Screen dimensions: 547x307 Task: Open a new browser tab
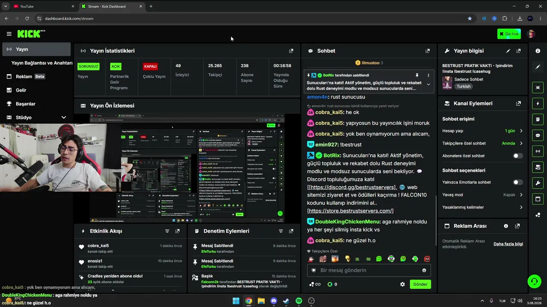click(151, 6)
